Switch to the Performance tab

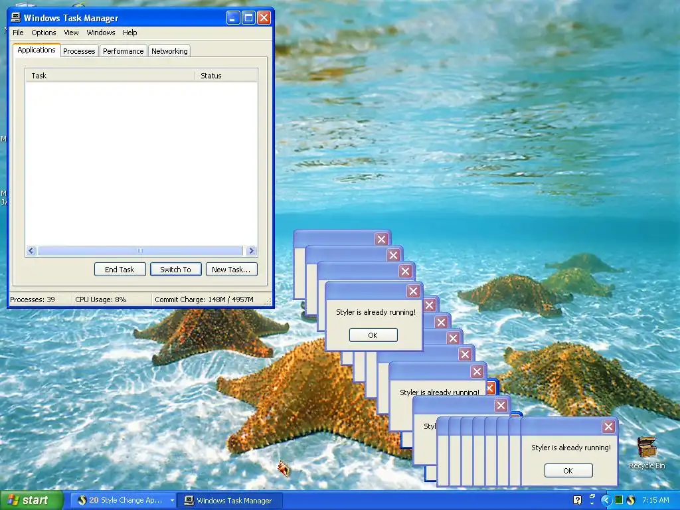(123, 51)
